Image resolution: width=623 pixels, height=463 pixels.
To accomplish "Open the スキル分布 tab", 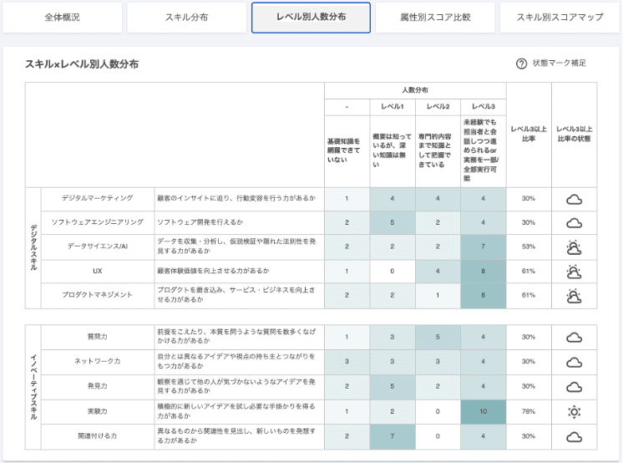I will point(186,18).
